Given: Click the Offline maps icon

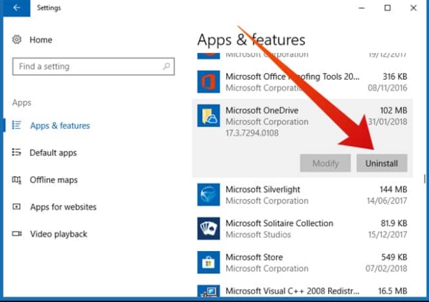Looking at the screenshot, I should point(16,180).
